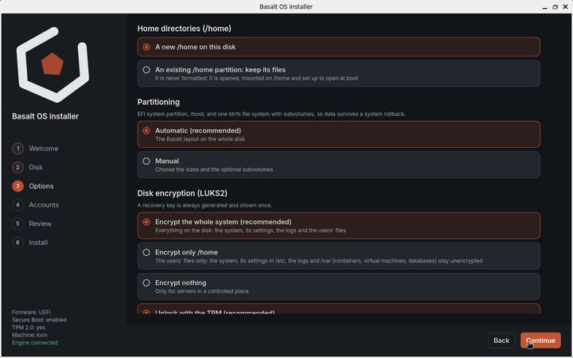Click 'Machine: kvm' status line
The image size is (573, 358).
[x=29, y=335]
